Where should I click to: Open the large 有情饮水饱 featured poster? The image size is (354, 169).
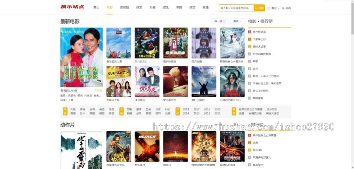(81, 57)
